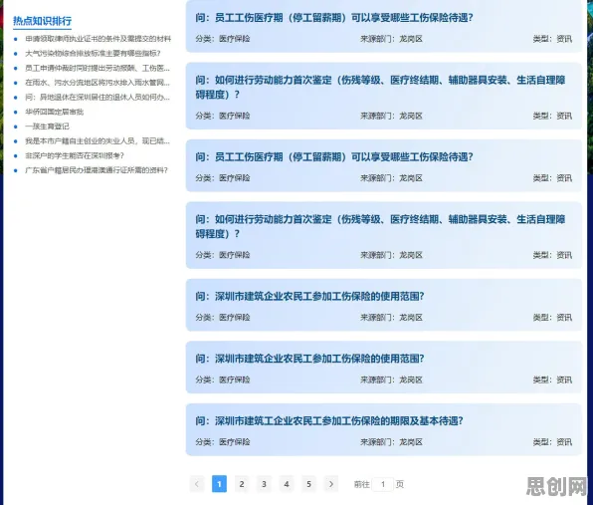Go to page 5
The image size is (593, 505).
(x=308, y=484)
